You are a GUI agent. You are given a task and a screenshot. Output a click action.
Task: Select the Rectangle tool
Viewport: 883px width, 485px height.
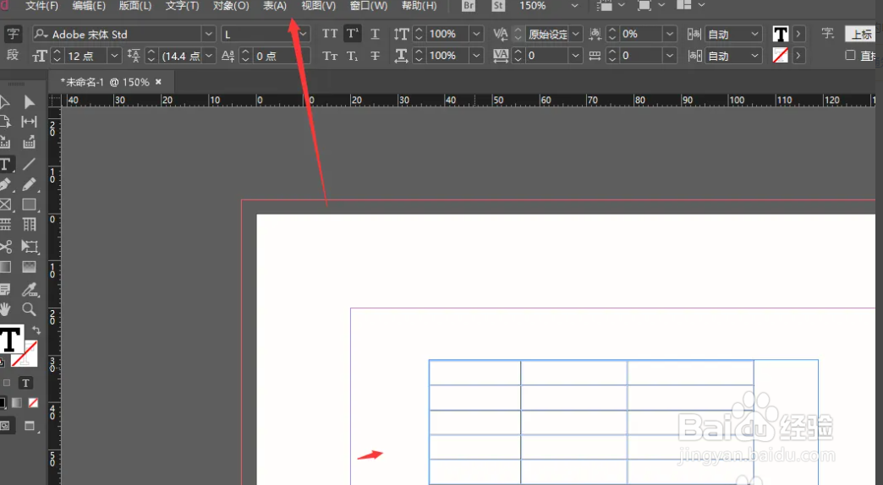click(x=30, y=204)
